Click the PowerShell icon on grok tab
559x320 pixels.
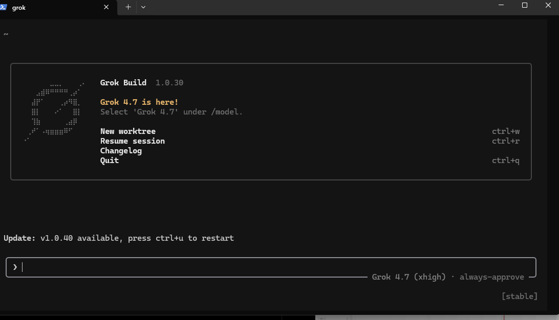pos(4,7)
